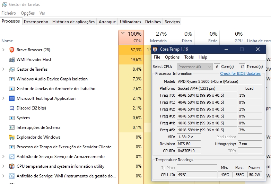Viewport: 271px width, 184px height.
Task: Click WMI Provider Host CPU value 19,6%
Action: [131, 60]
